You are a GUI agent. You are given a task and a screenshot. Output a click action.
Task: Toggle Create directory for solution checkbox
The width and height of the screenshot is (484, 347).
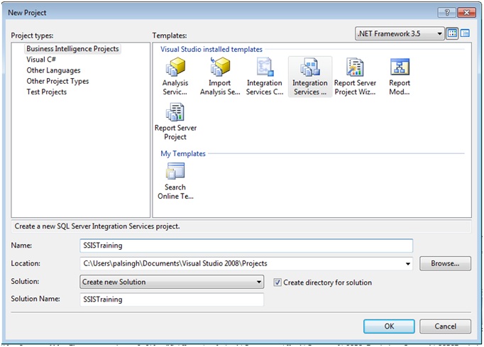[x=277, y=282]
